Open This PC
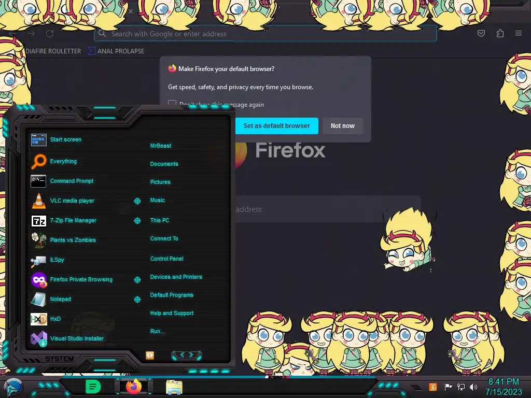Screen dimensions: 531x398 click(160, 220)
